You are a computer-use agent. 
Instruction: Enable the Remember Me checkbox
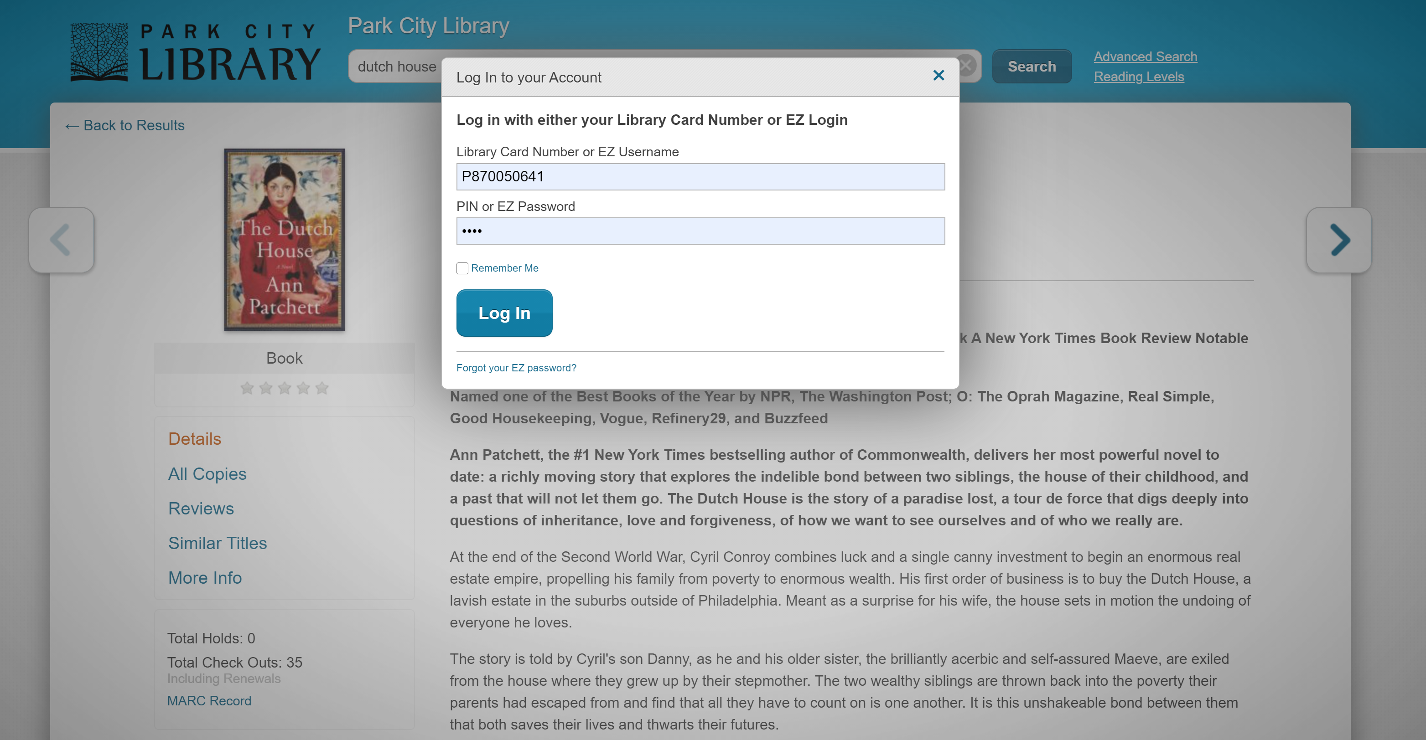click(x=462, y=268)
